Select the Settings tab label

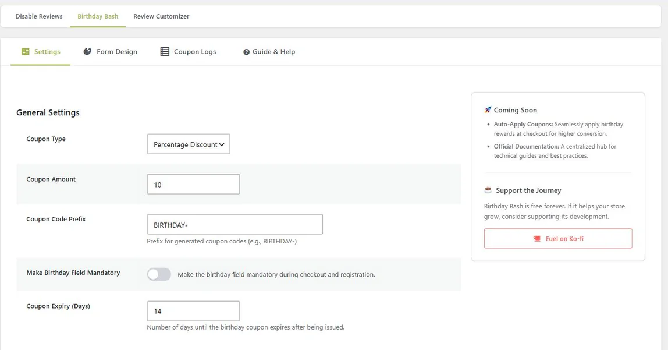(x=47, y=52)
